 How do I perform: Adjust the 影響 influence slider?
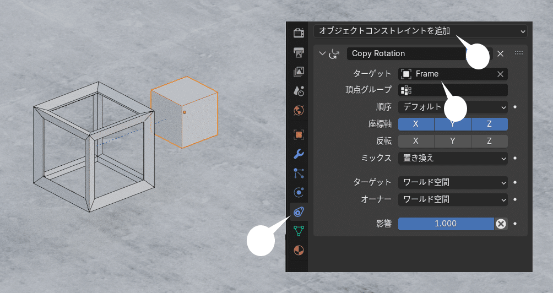click(x=446, y=224)
